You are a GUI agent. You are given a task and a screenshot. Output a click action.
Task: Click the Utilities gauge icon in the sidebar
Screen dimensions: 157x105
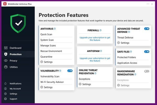pos(6,67)
